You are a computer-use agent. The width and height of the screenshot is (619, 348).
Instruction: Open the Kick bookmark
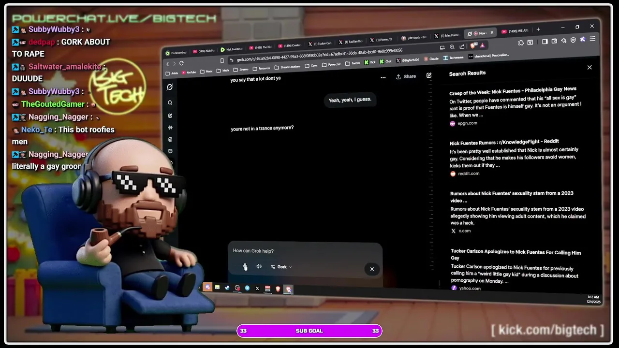(x=369, y=62)
